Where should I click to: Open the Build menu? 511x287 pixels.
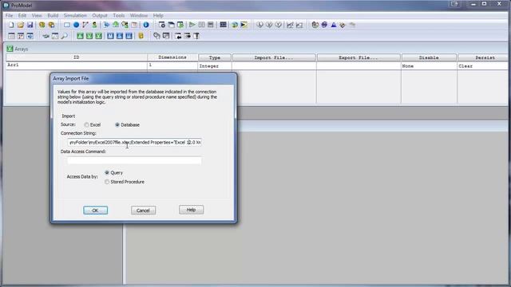coord(53,15)
